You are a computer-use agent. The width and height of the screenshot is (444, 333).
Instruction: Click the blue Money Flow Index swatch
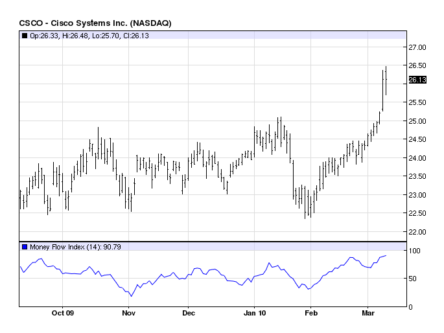(25, 247)
